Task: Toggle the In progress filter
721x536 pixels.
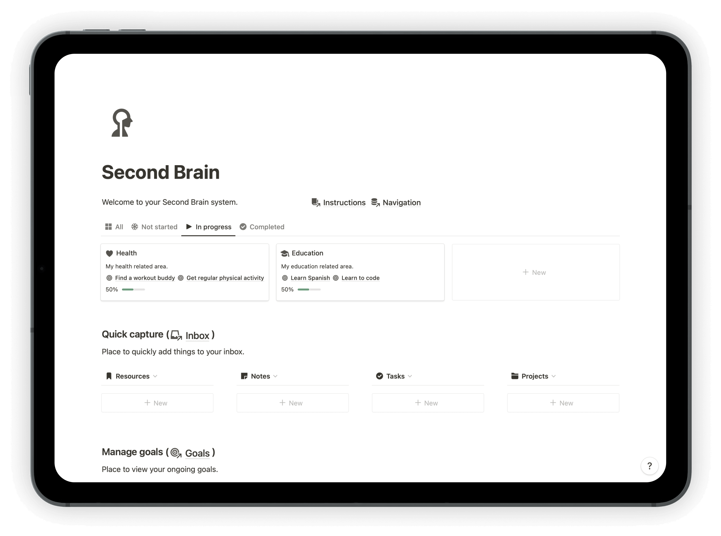Action: coord(209,226)
